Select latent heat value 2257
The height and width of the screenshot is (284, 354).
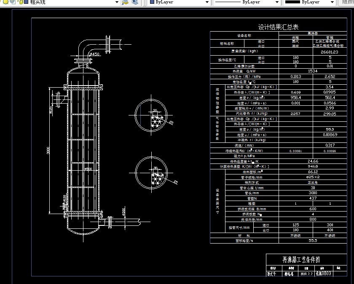point(295,114)
